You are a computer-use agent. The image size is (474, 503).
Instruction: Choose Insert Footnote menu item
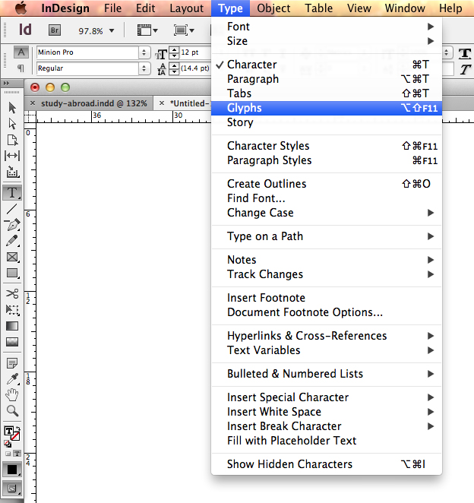tap(327, 297)
